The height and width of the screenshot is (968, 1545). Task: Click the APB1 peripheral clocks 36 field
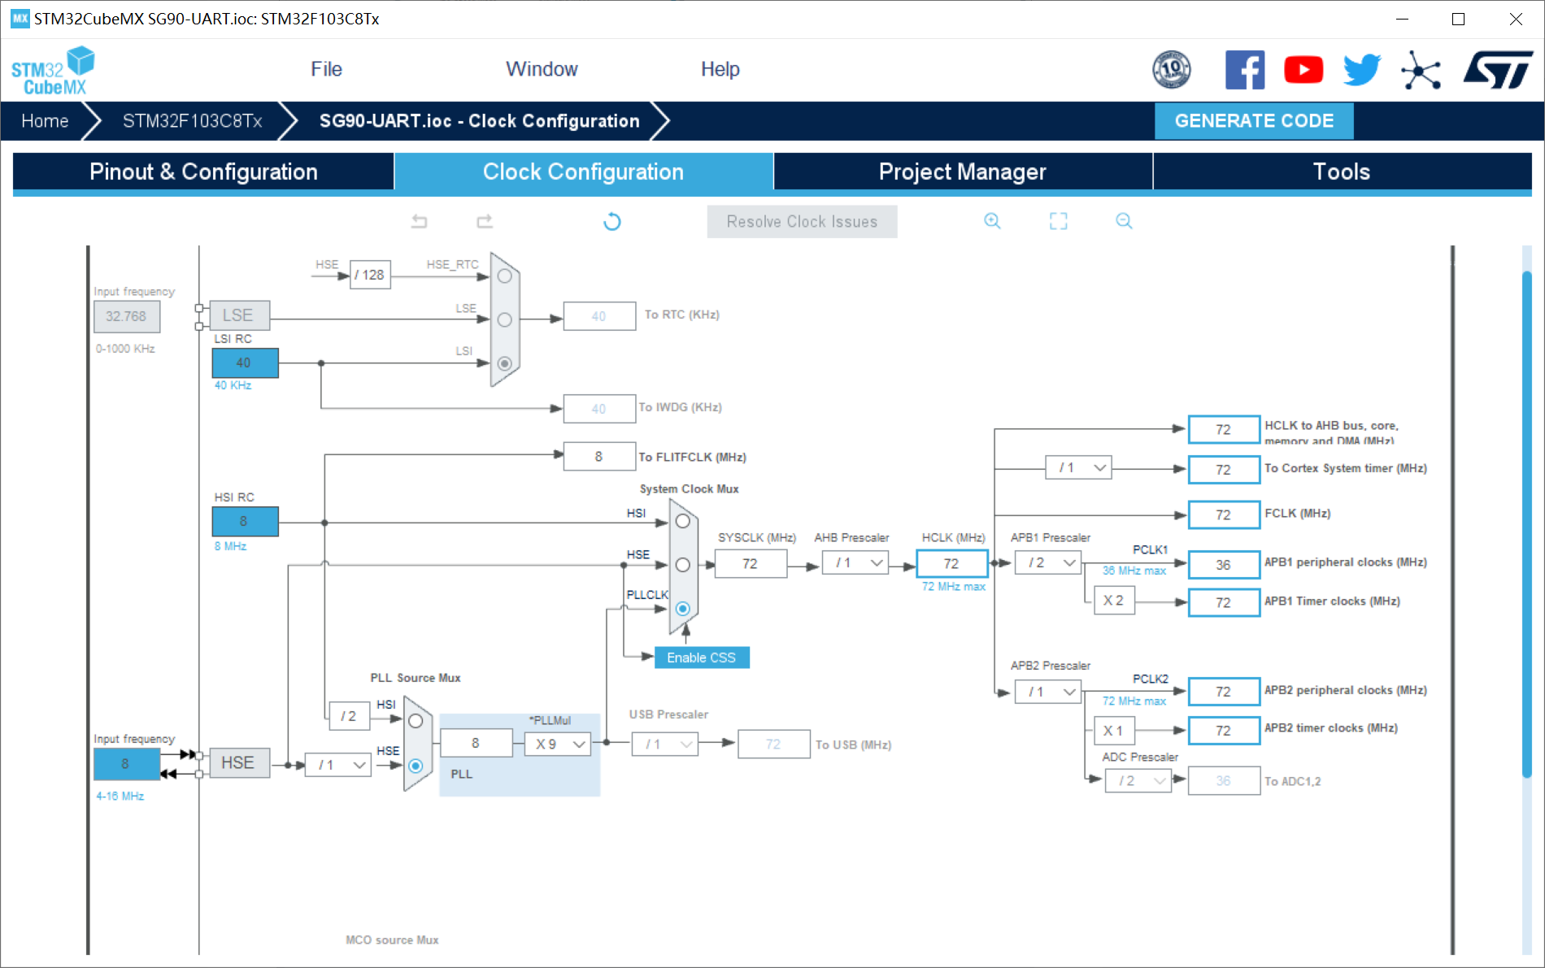pyautogui.click(x=1224, y=565)
